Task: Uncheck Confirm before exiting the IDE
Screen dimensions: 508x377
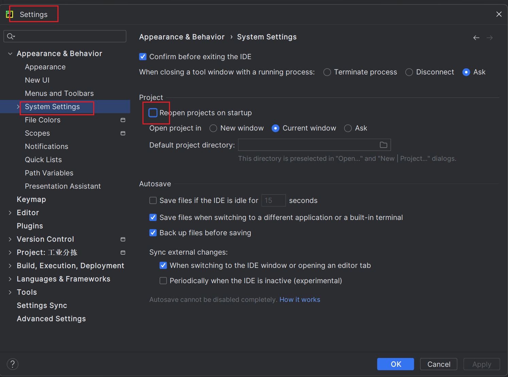Action: click(143, 57)
